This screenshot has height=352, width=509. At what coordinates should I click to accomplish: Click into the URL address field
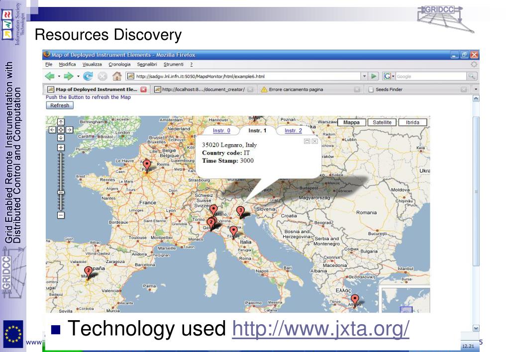coord(243,76)
